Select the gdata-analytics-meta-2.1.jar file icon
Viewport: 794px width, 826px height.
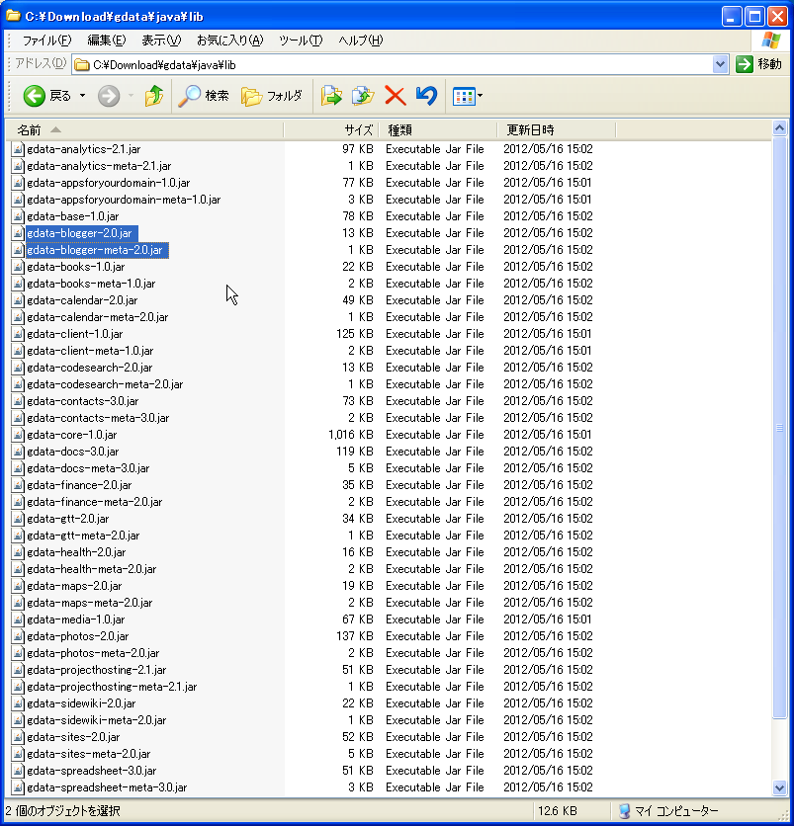pos(18,166)
